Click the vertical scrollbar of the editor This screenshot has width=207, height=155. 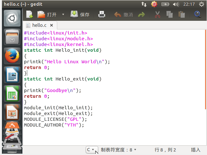pyautogui.click(x=205, y=70)
